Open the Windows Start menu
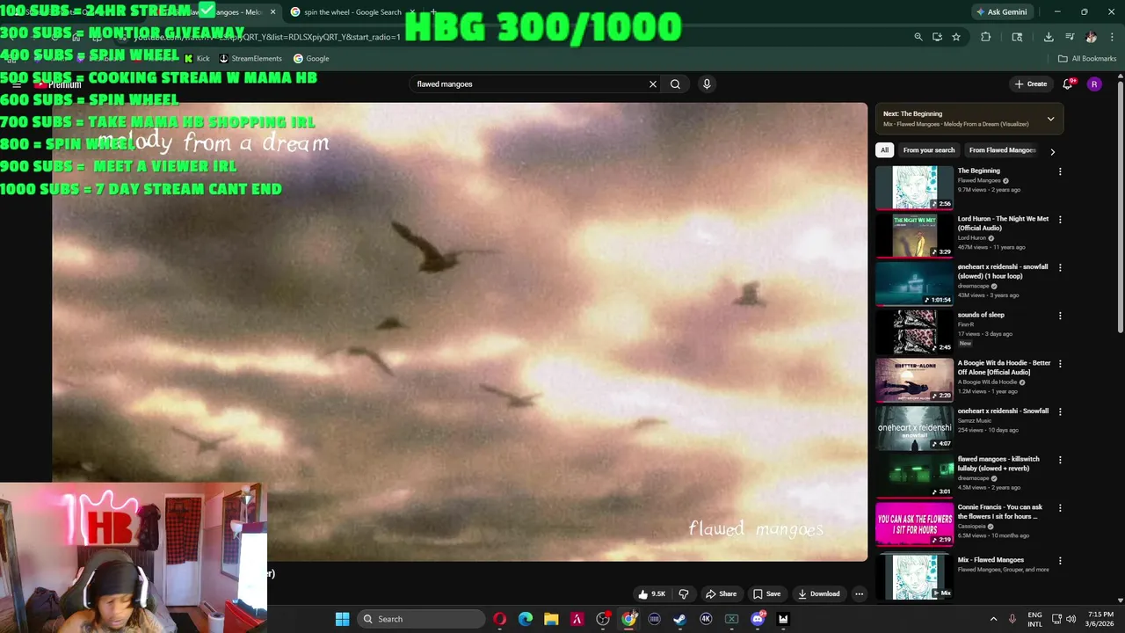Image resolution: width=1125 pixels, height=633 pixels. pyautogui.click(x=342, y=619)
